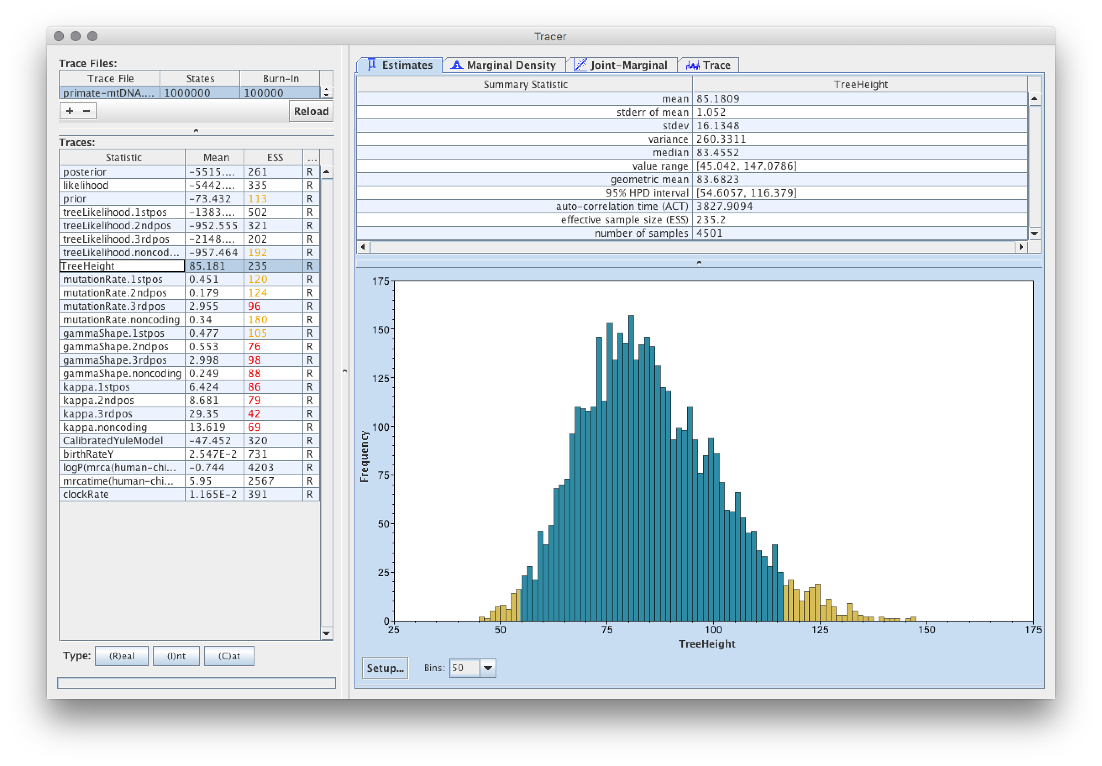Viewport: 1102px width, 766px height.
Task: Click the minus button to remove trace file
Action: 87,111
